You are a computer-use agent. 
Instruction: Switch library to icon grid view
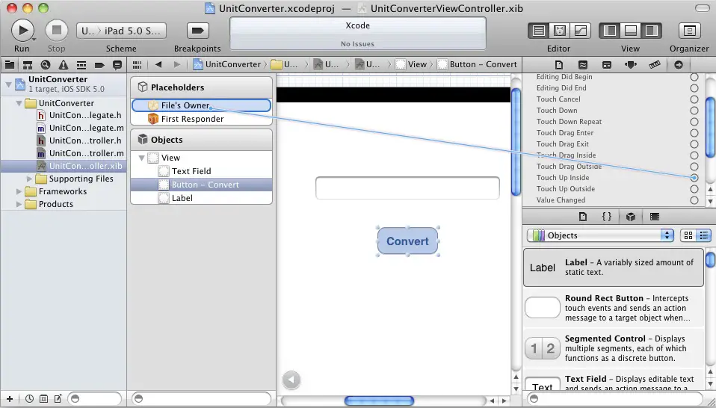tap(688, 235)
